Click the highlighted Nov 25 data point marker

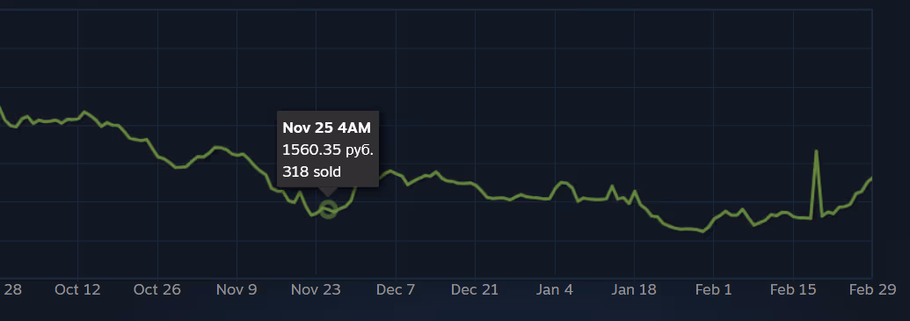(x=329, y=209)
